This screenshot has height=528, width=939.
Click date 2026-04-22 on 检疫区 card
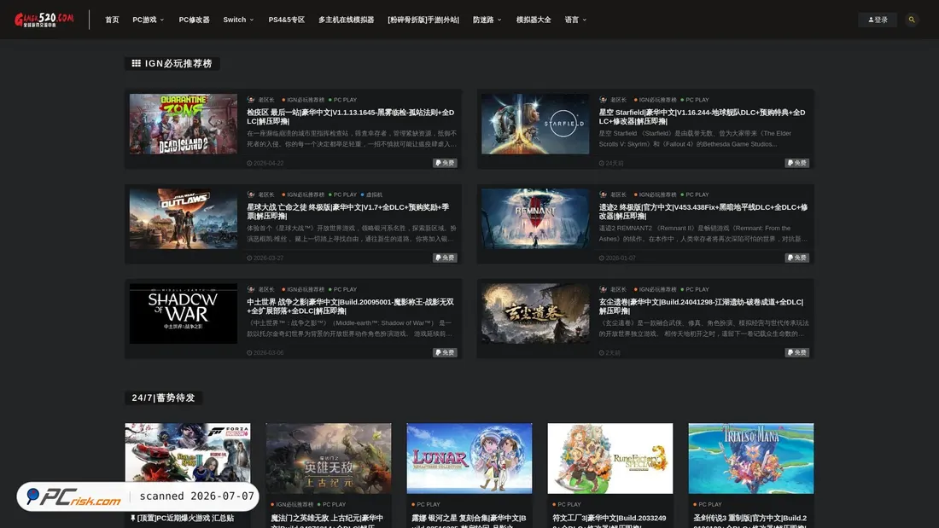coord(265,163)
